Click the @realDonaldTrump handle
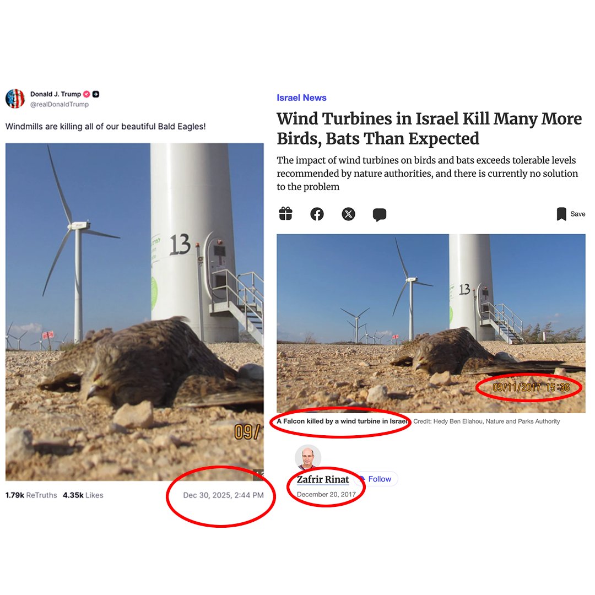 point(59,104)
